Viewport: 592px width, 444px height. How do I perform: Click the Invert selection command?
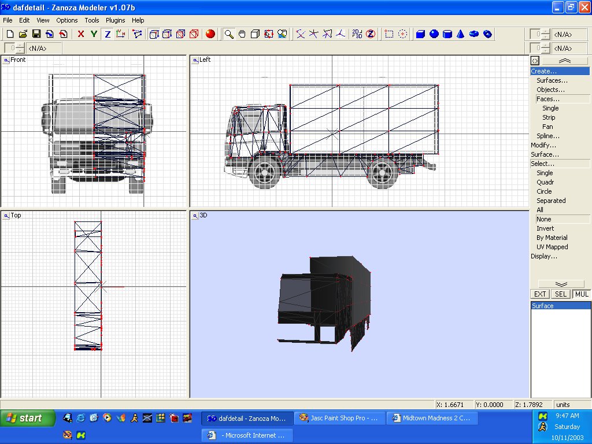point(545,228)
